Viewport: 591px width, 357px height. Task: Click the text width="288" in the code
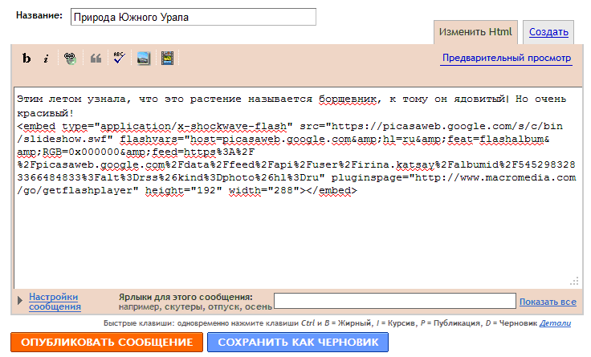pyautogui.click(x=264, y=191)
